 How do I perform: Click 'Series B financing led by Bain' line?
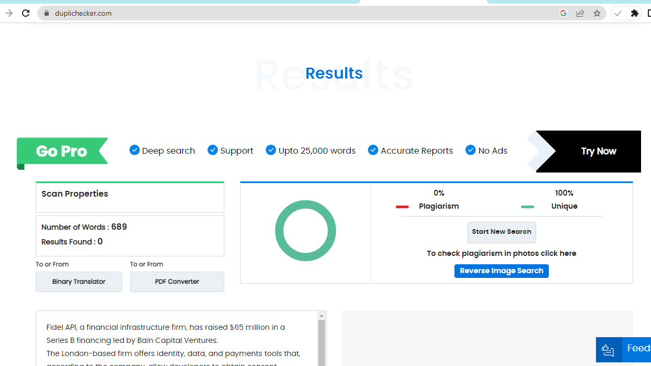pyautogui.click(x=132, y=340)
